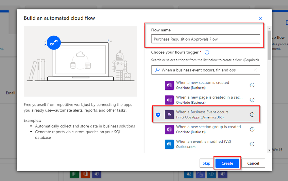Click scrollbar up arrow in trigger list
The image size is (288, 181).
269,28
